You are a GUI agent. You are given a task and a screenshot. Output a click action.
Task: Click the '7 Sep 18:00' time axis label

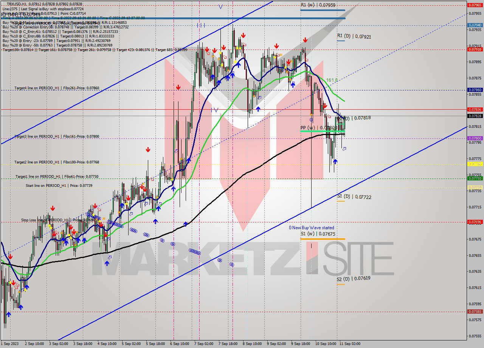click(228, 344)
